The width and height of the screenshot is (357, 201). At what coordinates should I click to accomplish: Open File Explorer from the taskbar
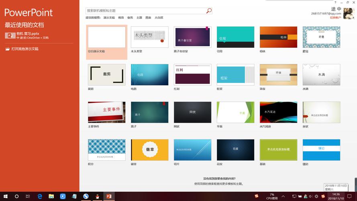point(51,196)
